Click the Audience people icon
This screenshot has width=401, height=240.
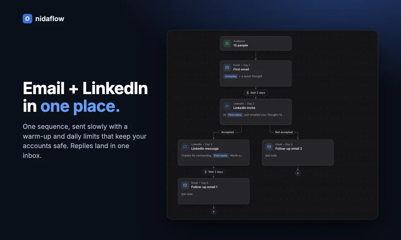[227, 44]
